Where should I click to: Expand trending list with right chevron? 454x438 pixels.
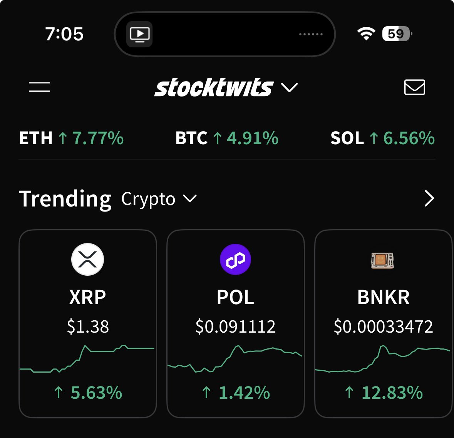coord(429,198)
